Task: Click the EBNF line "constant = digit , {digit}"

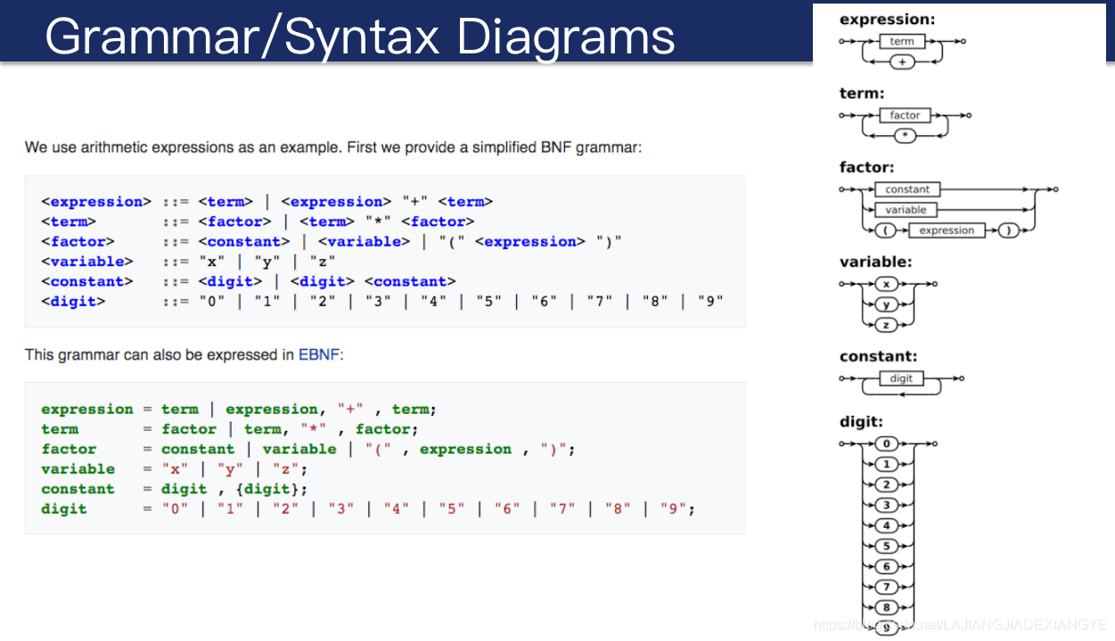Action: click(175, 489)
